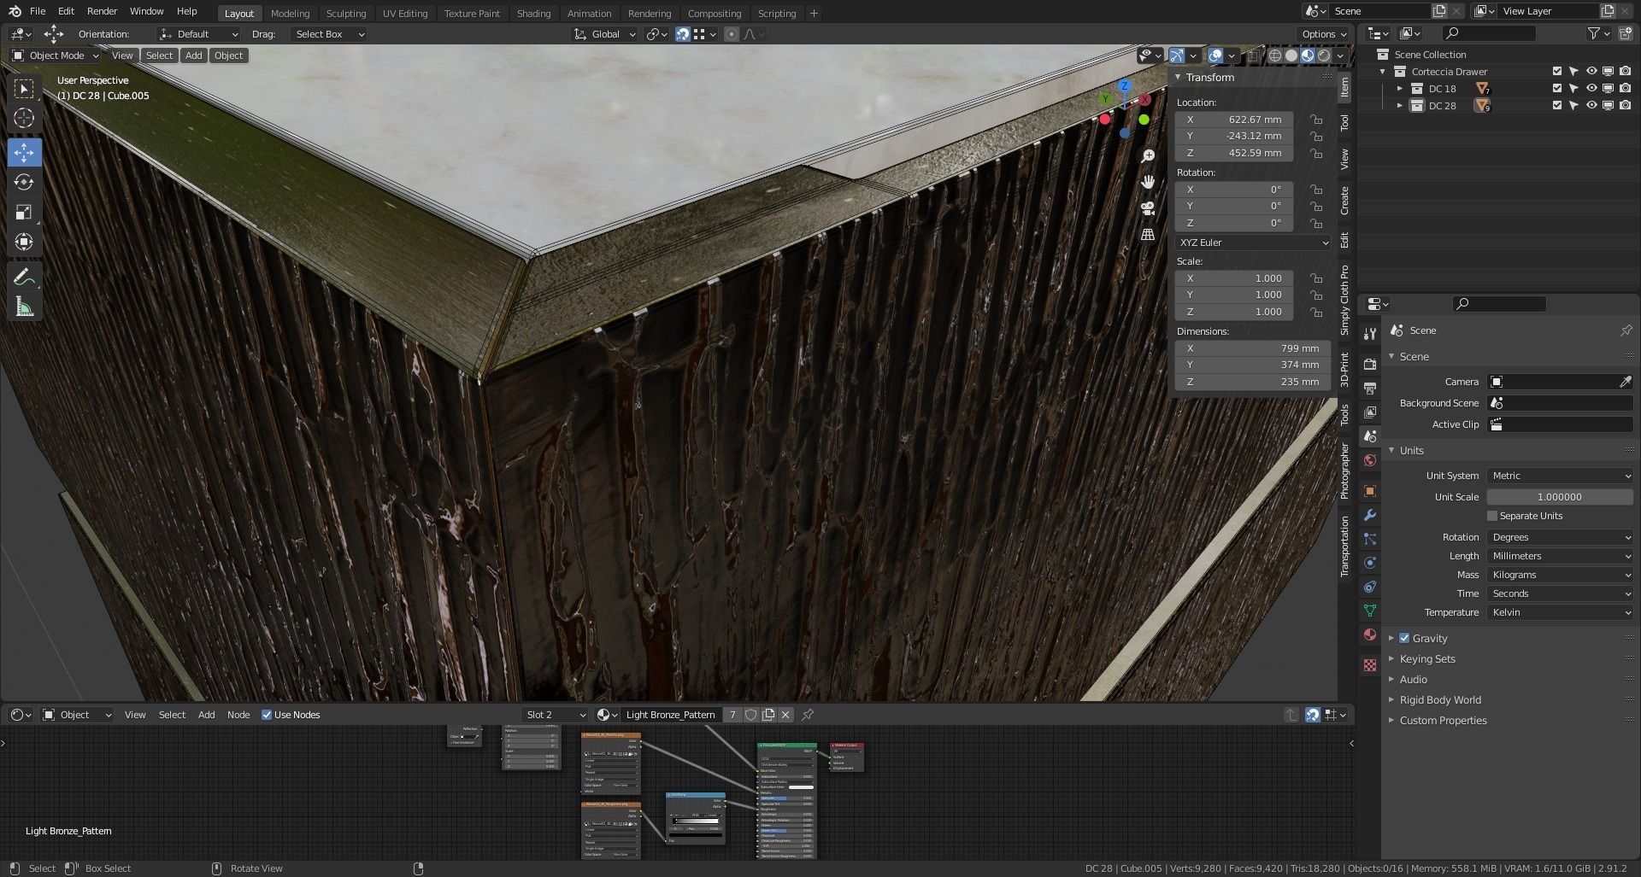Toggle X-ray mode in viewport
The image size is (1641, 877).
pos(1253,56)
